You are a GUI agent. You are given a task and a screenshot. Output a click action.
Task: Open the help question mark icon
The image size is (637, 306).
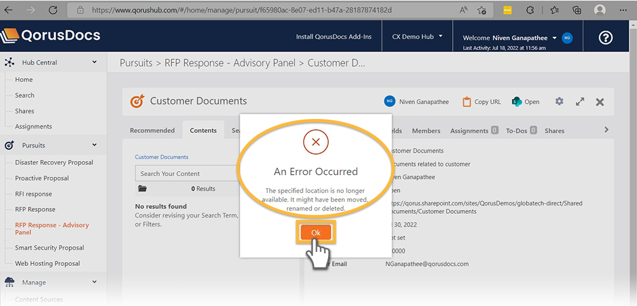[x=606, y=38]
